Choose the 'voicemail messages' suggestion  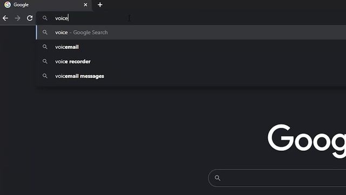tap(191, 76)
